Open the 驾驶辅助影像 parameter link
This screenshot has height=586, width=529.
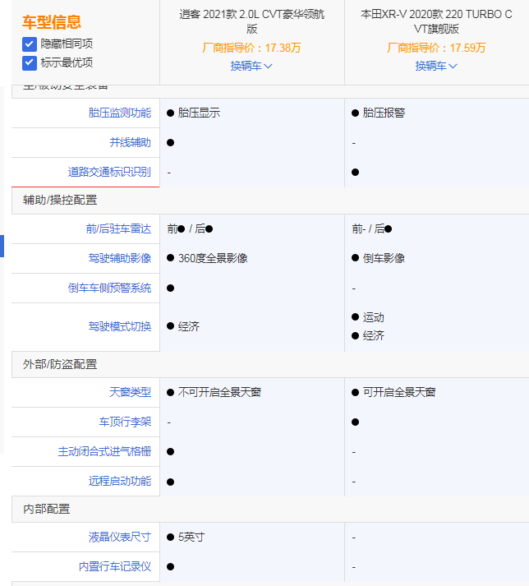tap(120, 258)
